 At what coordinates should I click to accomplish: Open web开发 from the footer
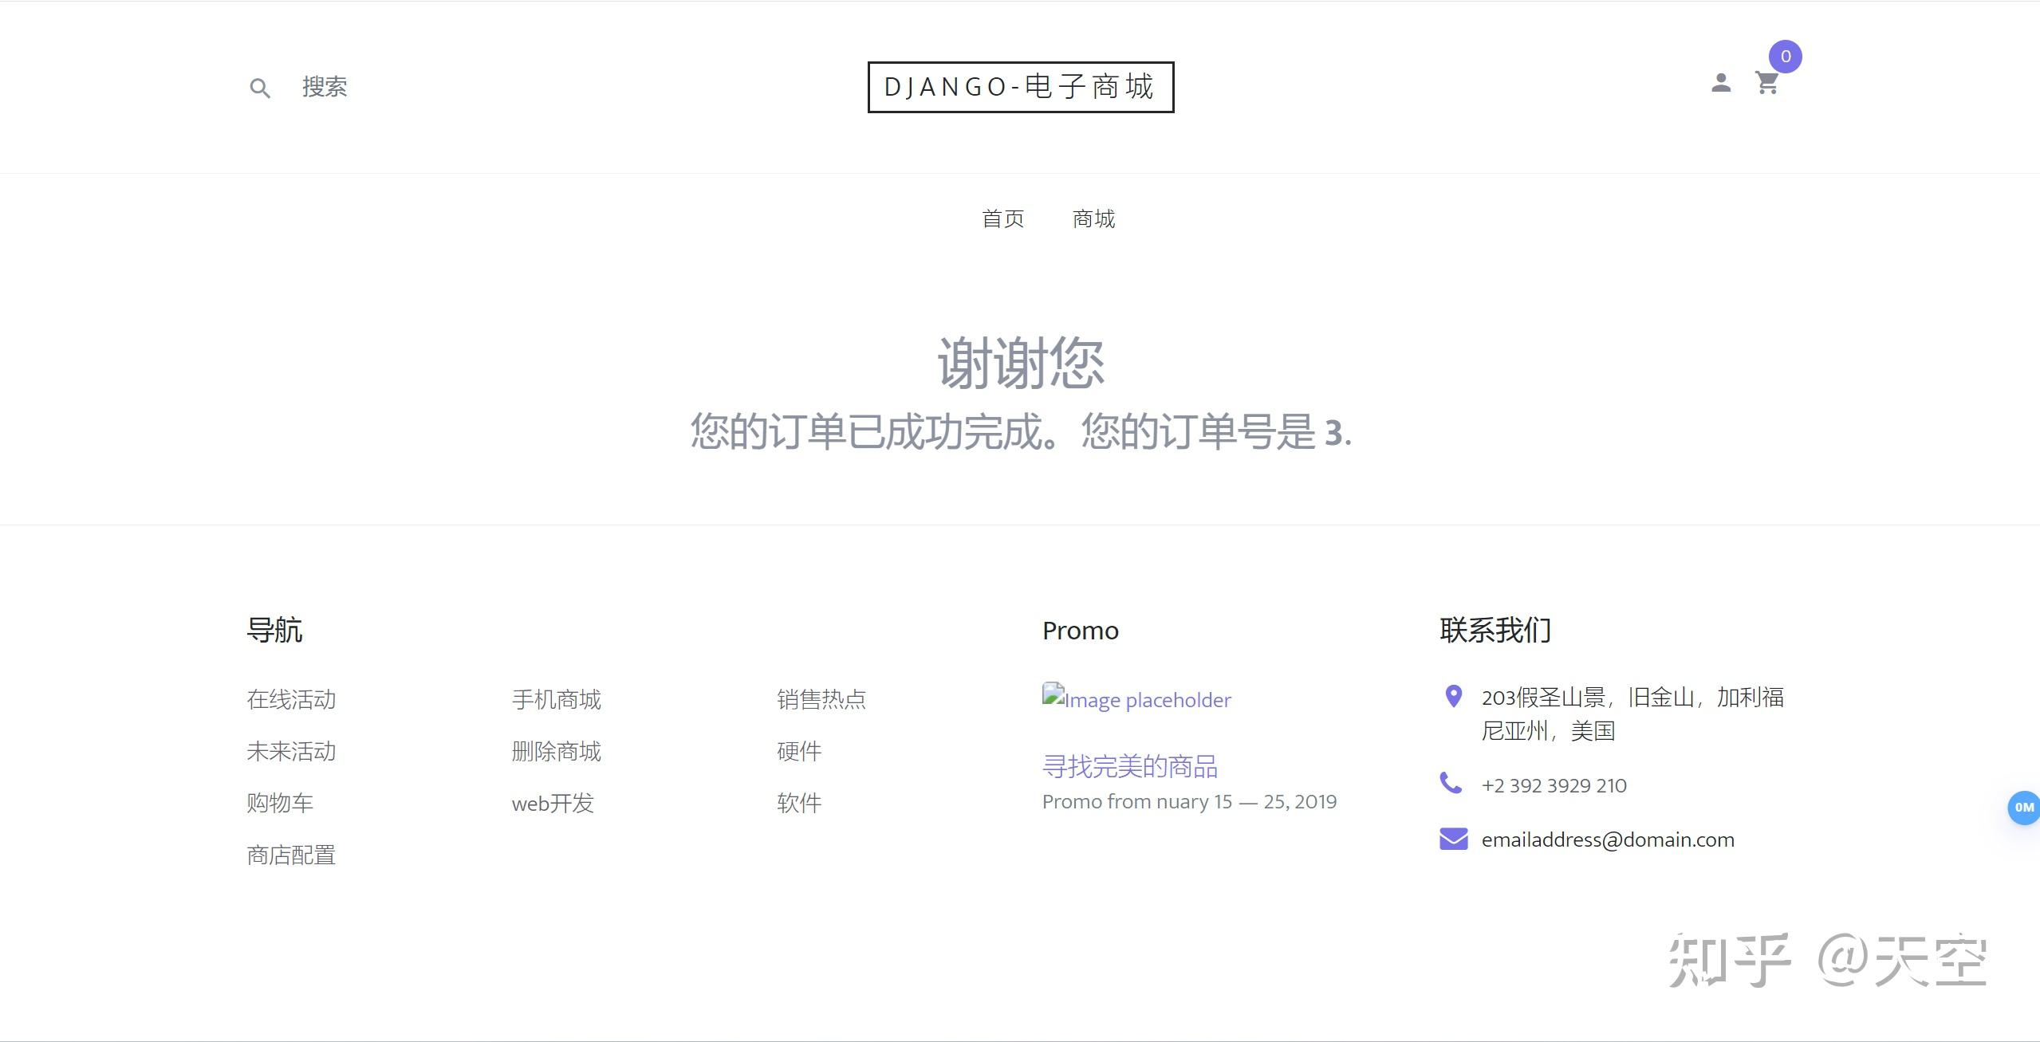click(552, 803)
